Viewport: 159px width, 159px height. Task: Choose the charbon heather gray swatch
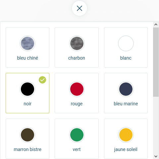tap(77, 43)
